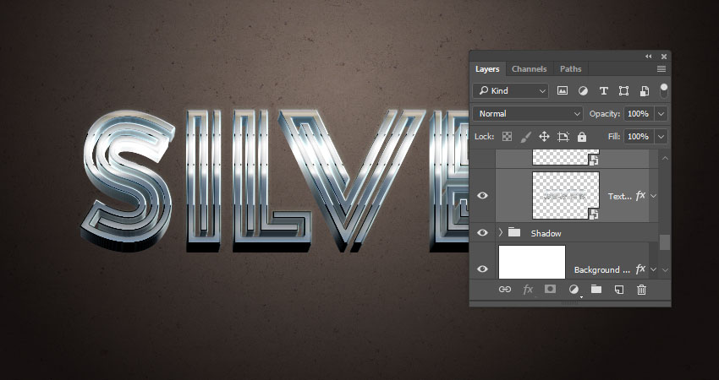Switch to the Paths tab
This screenshot has width=719, height=380.
coord(570,68)
